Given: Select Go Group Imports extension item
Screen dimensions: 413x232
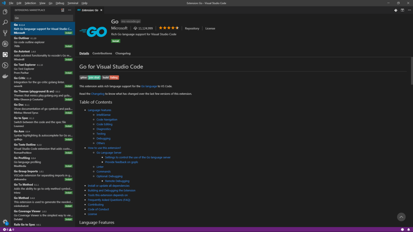Looking at the screenshot, I should click(43, 175).
